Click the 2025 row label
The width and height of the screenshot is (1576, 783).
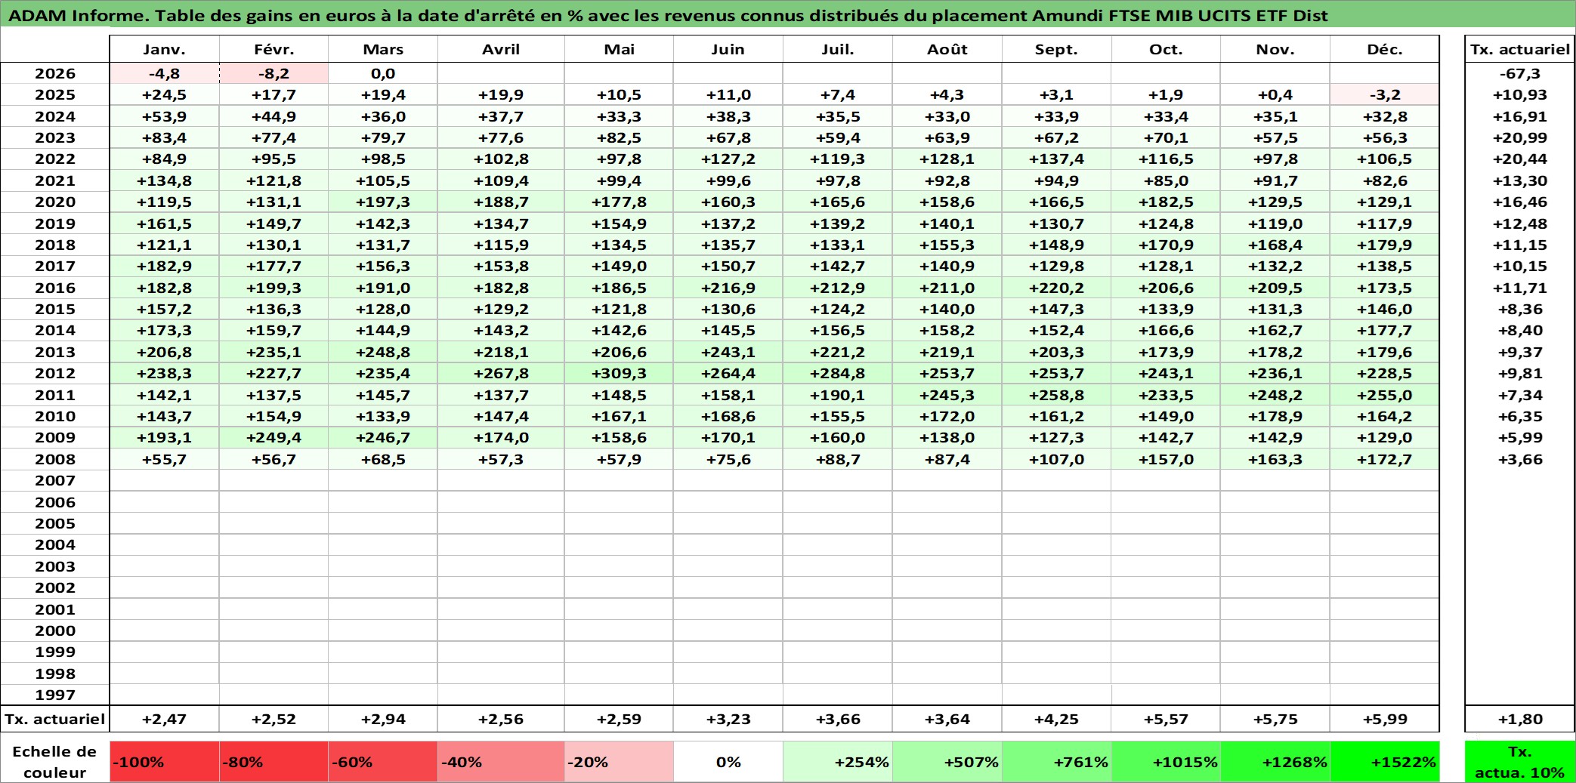(55, 94)
